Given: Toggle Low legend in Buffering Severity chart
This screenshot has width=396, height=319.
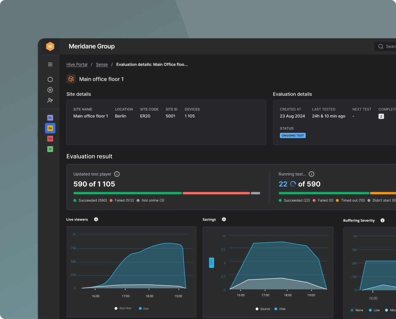Looking at the screenshot, I should (x=374, y=310).
